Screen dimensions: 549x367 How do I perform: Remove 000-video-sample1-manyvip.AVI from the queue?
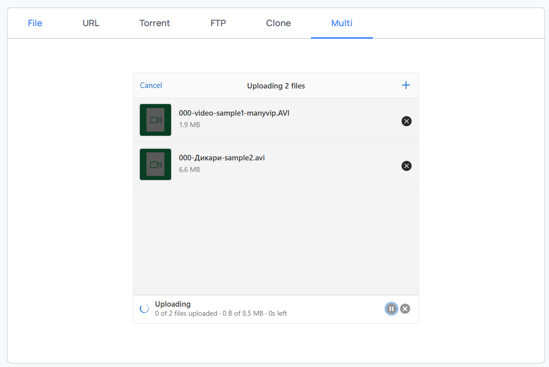(407, 121)
